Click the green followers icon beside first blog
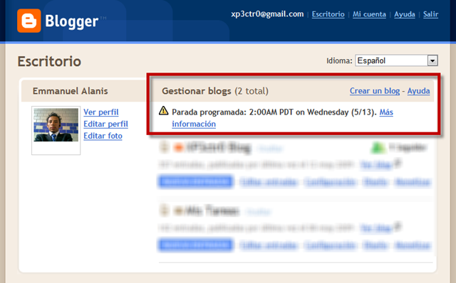This screenshot has height=283, width=456. pos(378,148)
